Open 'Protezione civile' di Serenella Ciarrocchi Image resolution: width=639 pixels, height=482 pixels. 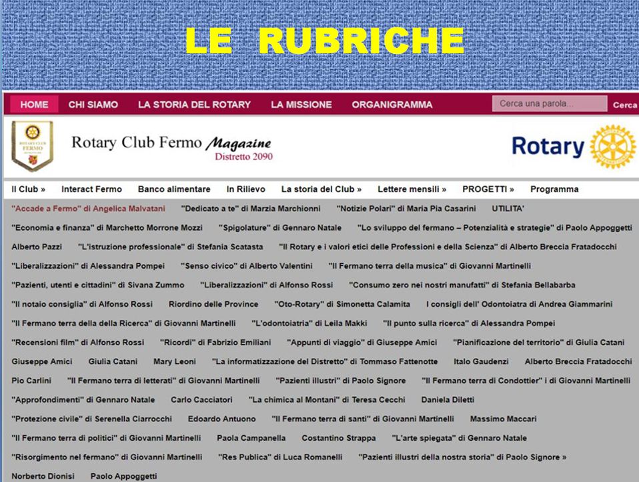91,419
